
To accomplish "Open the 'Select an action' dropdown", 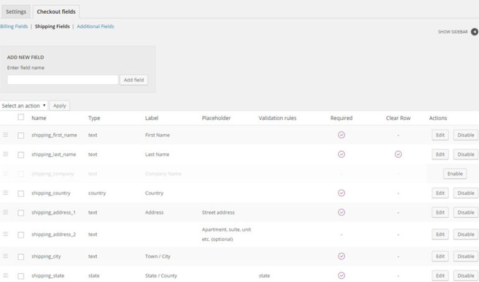I will [24, 106].
